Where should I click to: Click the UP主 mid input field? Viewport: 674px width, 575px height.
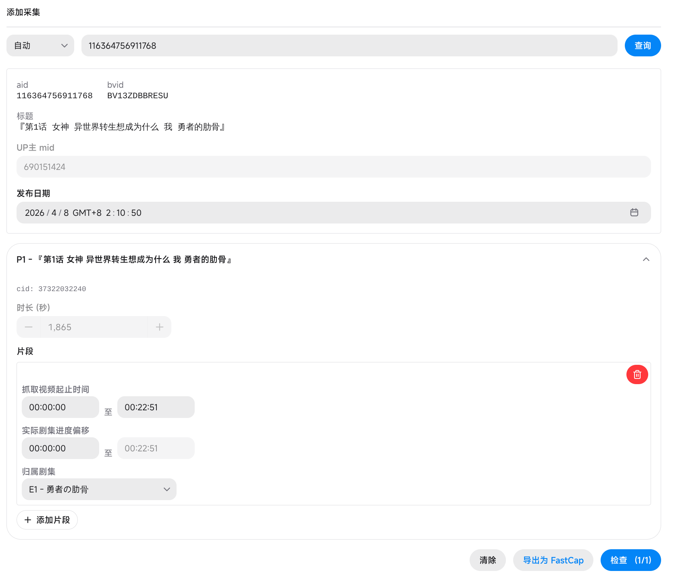pyautogui.click(x=333, y=167)
